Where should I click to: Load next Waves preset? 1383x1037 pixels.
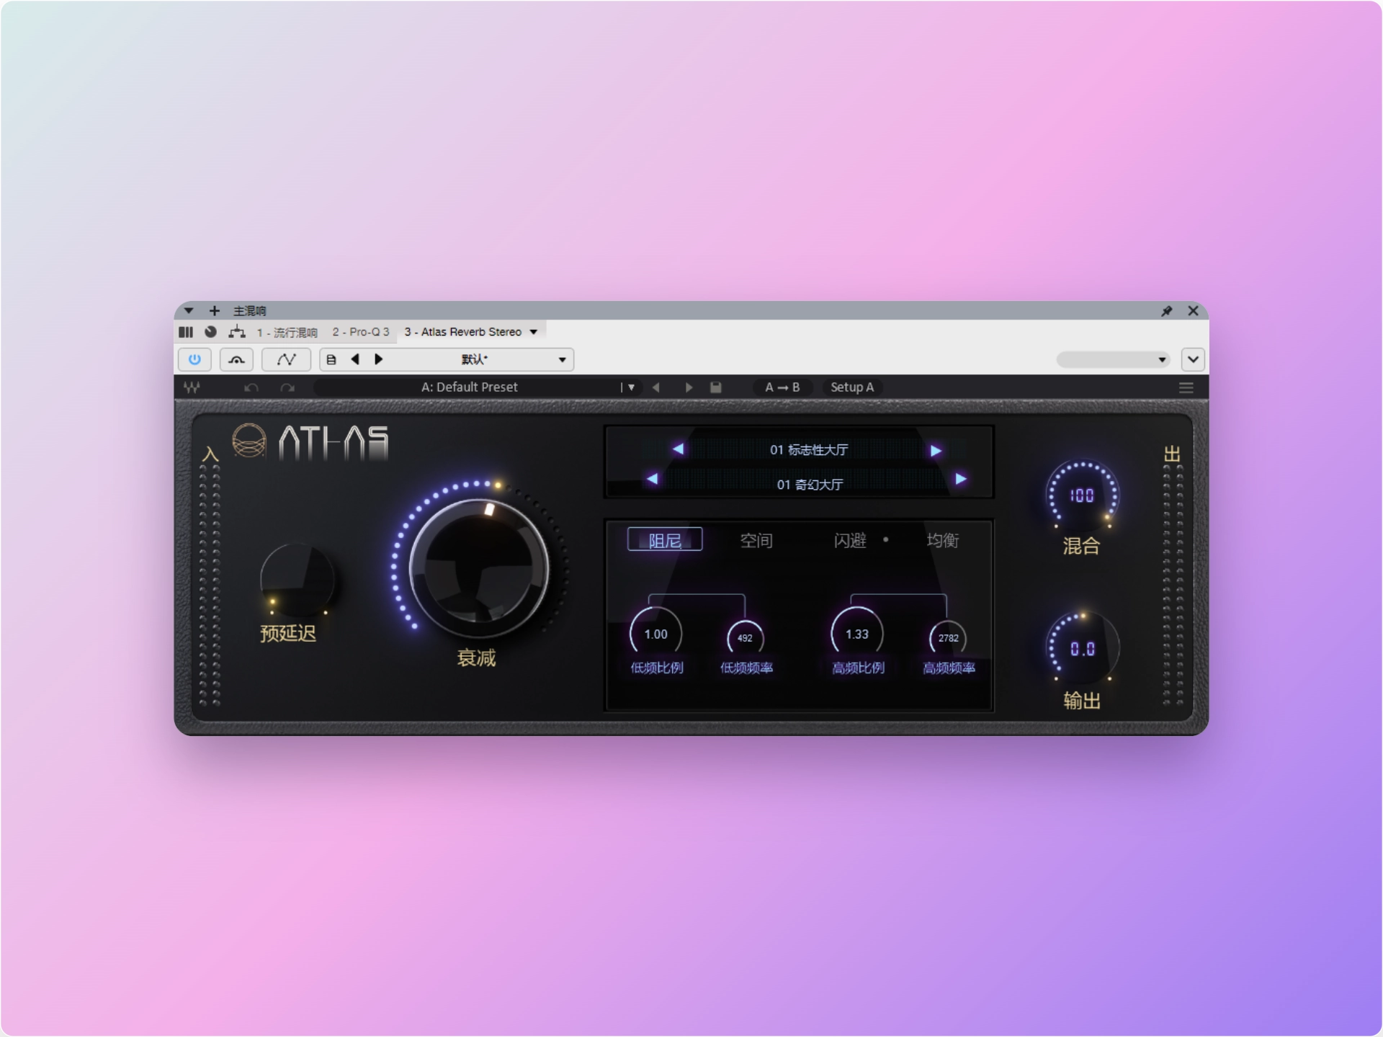(689, 387)
